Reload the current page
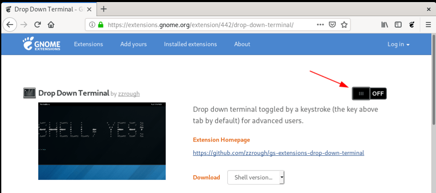 point(37,25)
